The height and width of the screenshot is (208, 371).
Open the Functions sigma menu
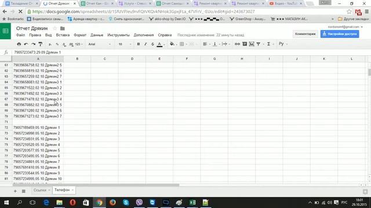coord(269,44)
